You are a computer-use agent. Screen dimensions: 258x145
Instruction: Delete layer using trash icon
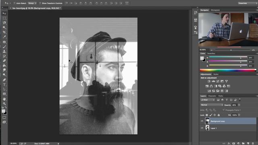click(x=253, y=143)
